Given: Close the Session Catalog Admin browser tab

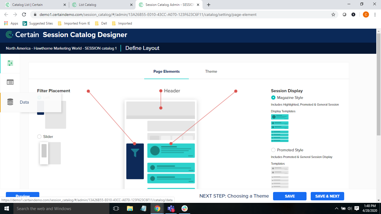Looking at the screenshot, I should [198, 5].
